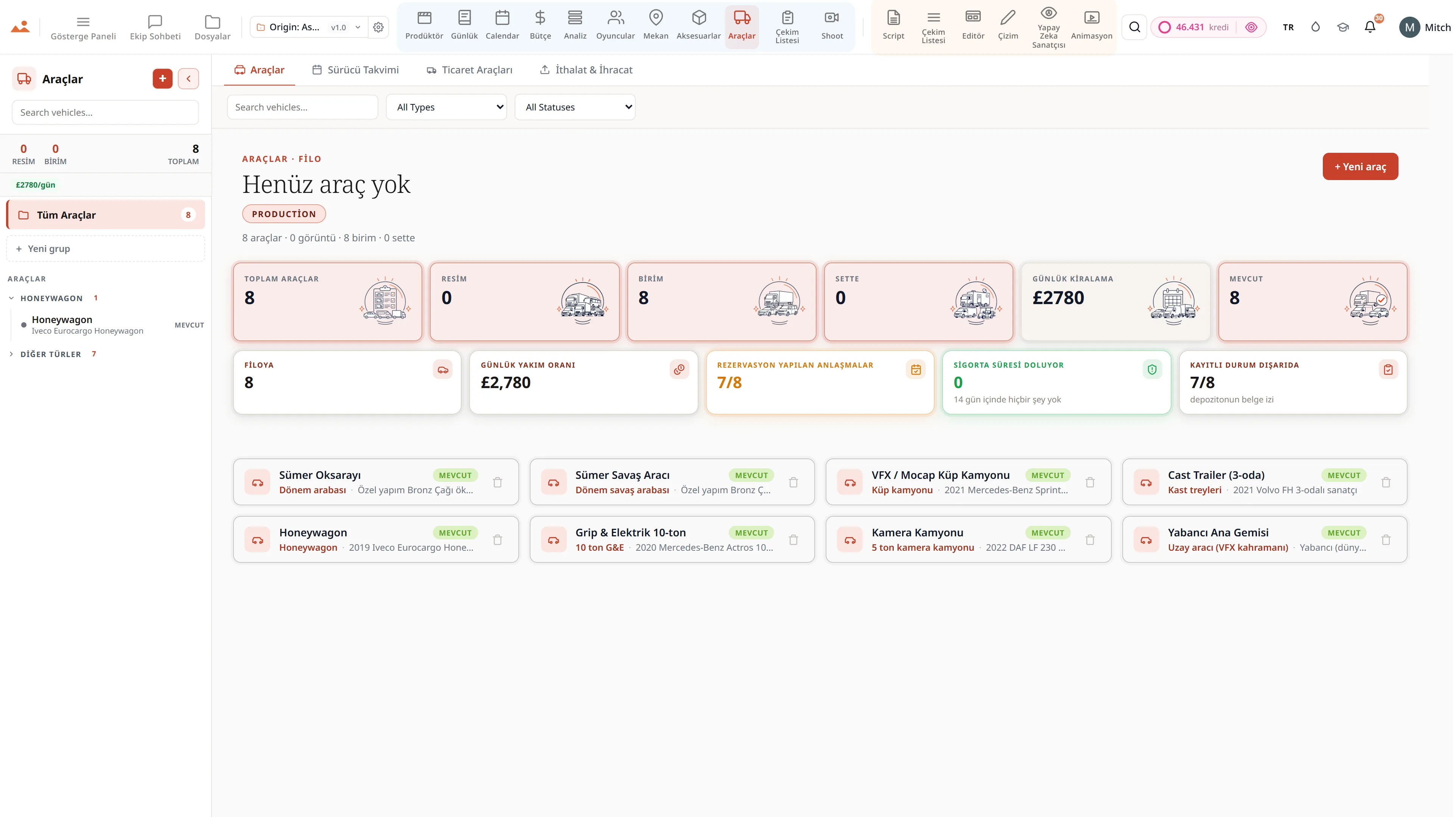Click the red plus add vehicle icon
The height and width of the screenshot is (817, 1453).
click(162, 78)
